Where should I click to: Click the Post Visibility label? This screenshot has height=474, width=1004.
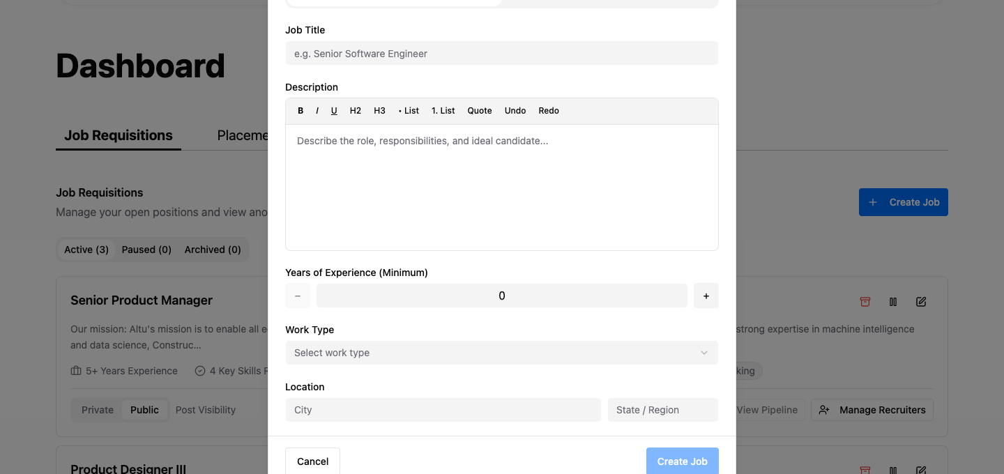[x=206, y=410]
